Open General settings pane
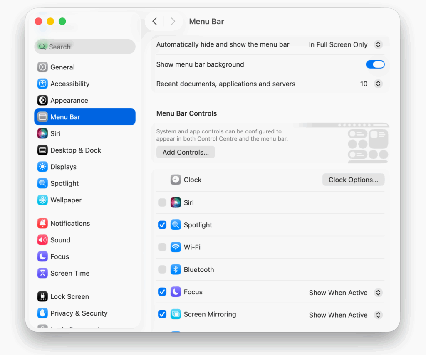 point(85,67)
